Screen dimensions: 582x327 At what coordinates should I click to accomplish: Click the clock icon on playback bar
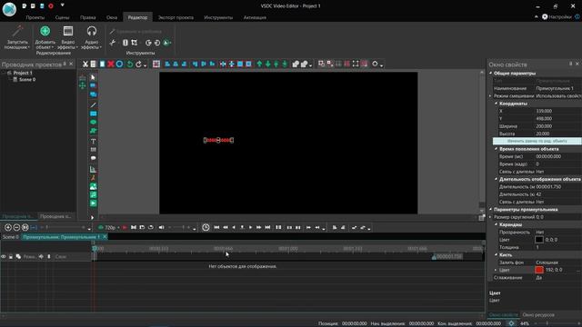click(206, 227)
